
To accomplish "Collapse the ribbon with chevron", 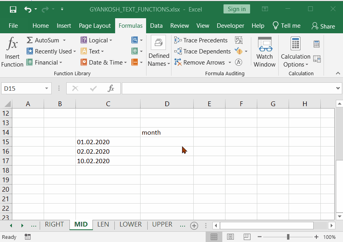I will coord(338,73).
